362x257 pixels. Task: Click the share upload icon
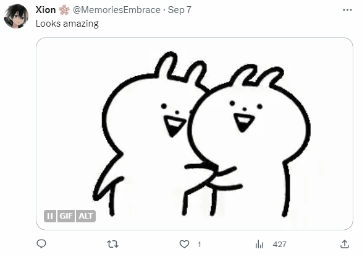[x=345, y=244]
